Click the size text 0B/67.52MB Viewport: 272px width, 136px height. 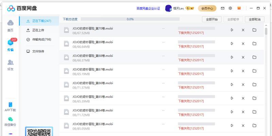pos(81,33)
